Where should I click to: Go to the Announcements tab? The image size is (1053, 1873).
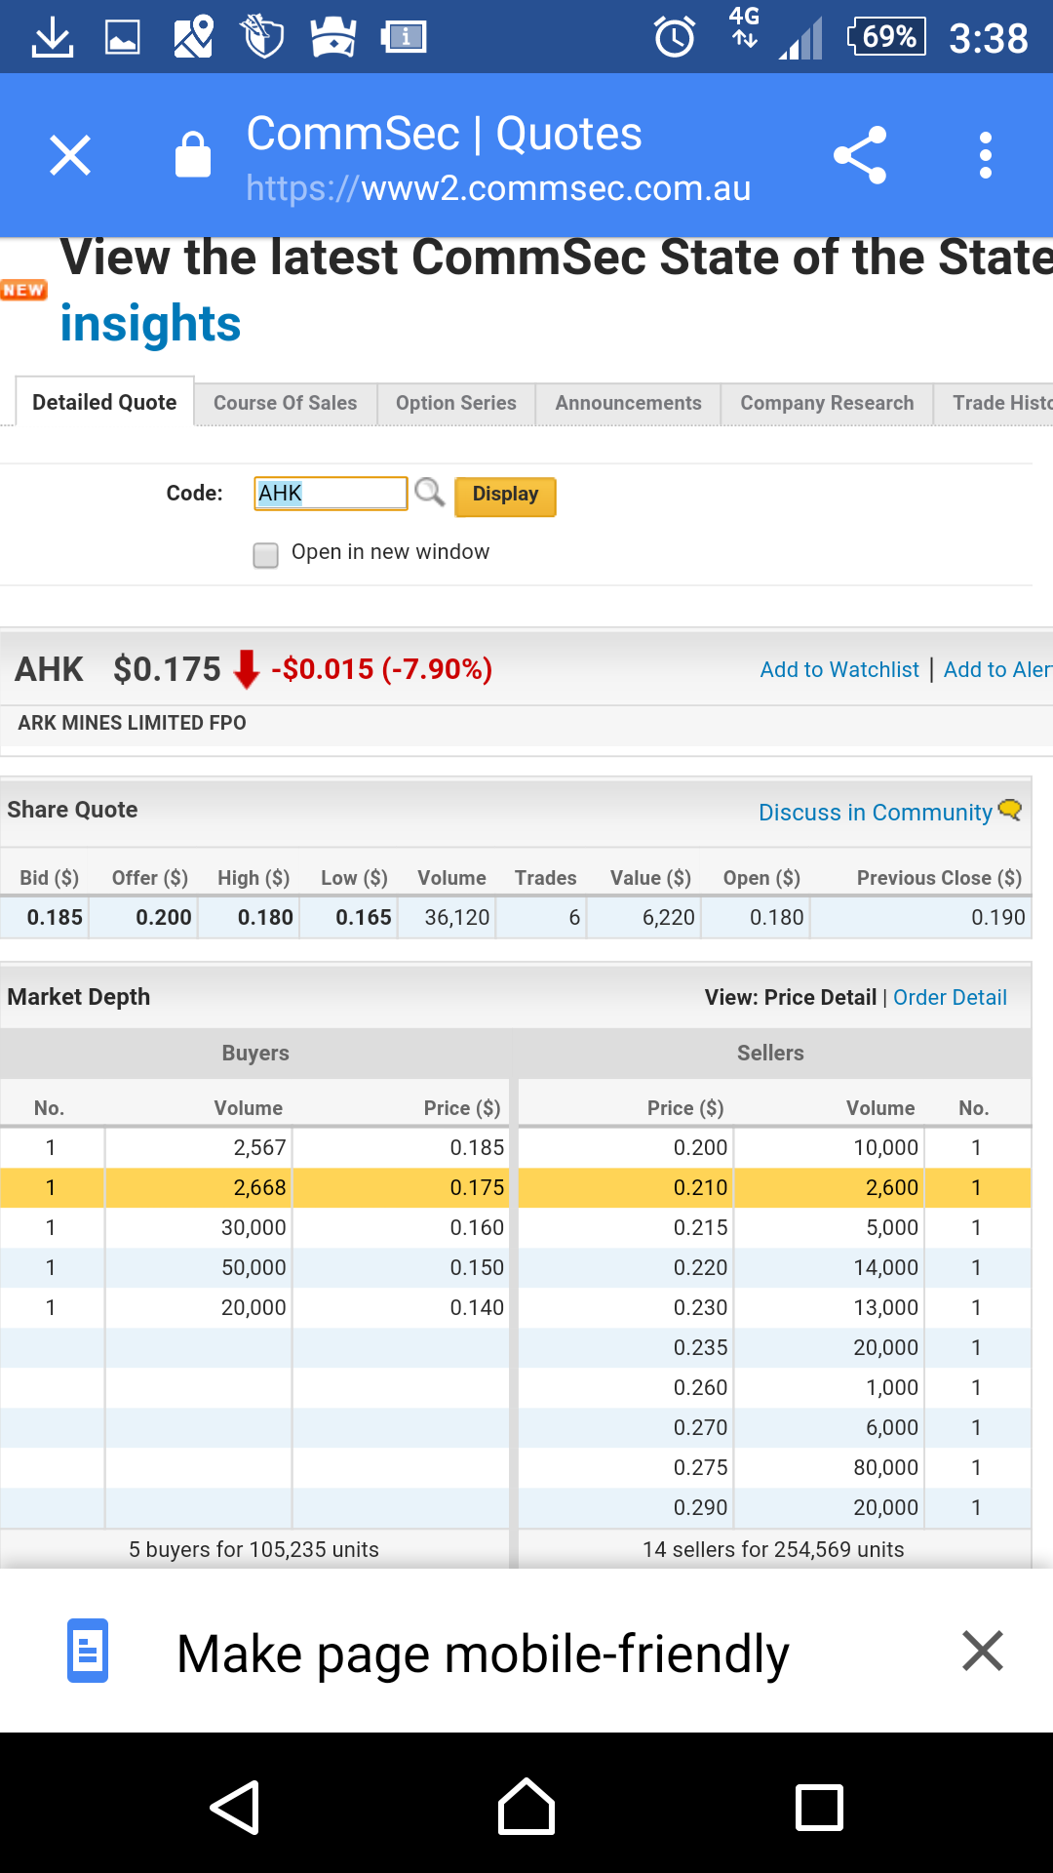(x=629, y=403)
